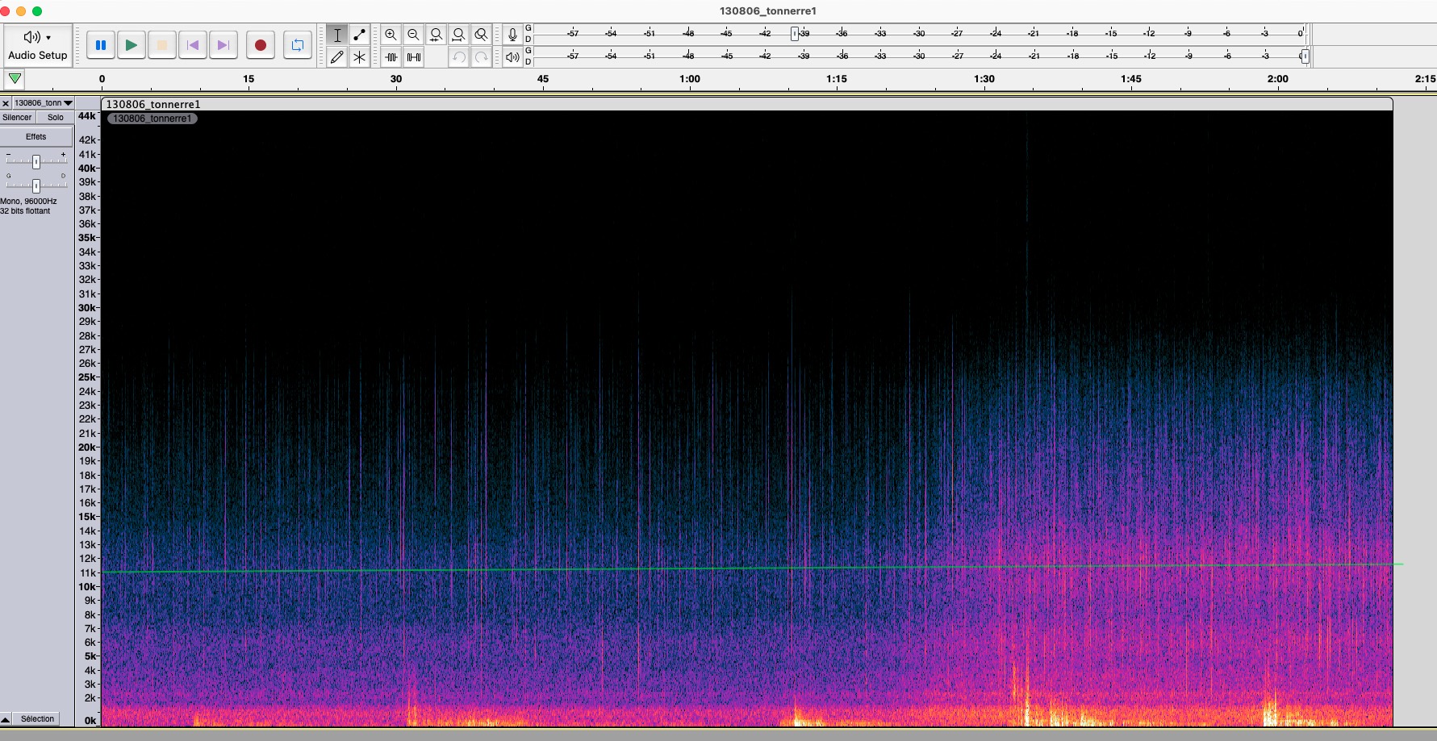This screenshot has height=741, width=1437.
Task: Click the 130806_tonnerre1 clip name label
Action: [x=152, y=118]
